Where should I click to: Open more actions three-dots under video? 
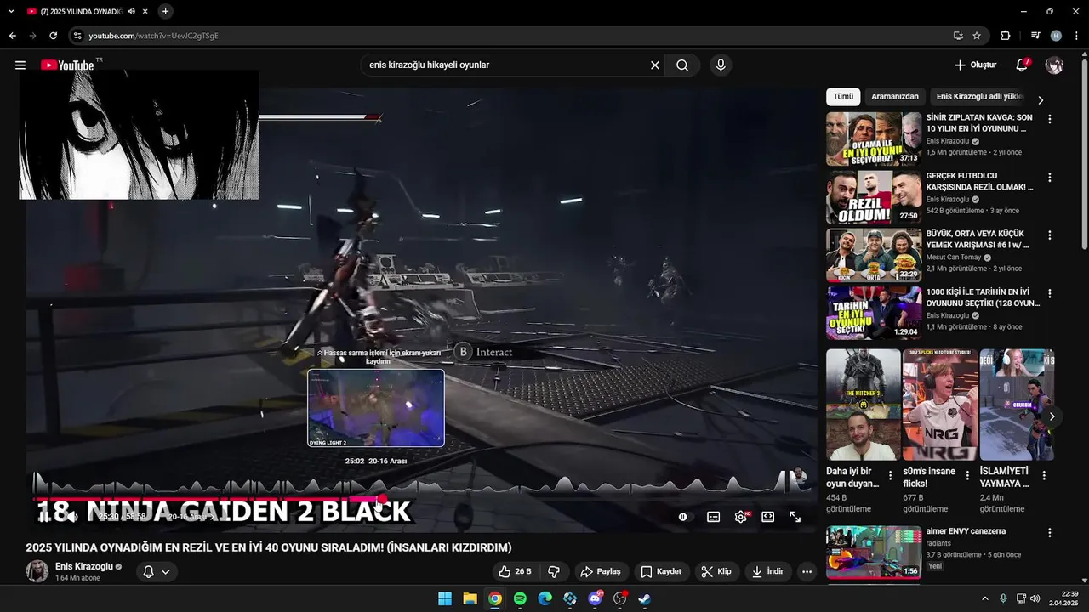pos(807,571)
